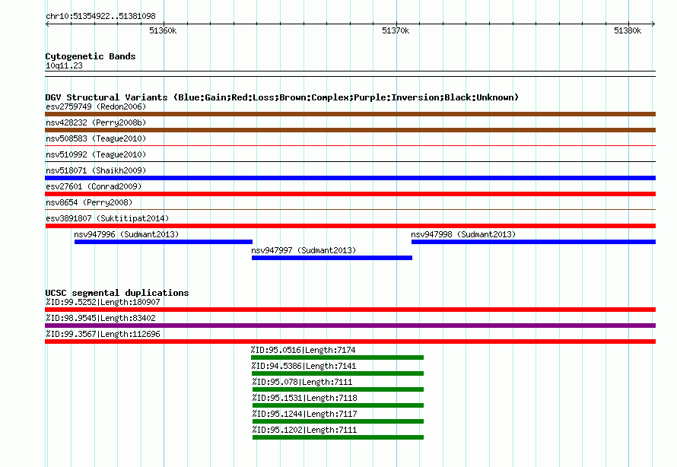Click the brown bar under esv2759749
677x467 pixels.
coord(350,114)
